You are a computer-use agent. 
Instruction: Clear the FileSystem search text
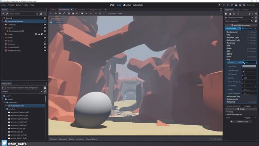[x=41, y=92]
